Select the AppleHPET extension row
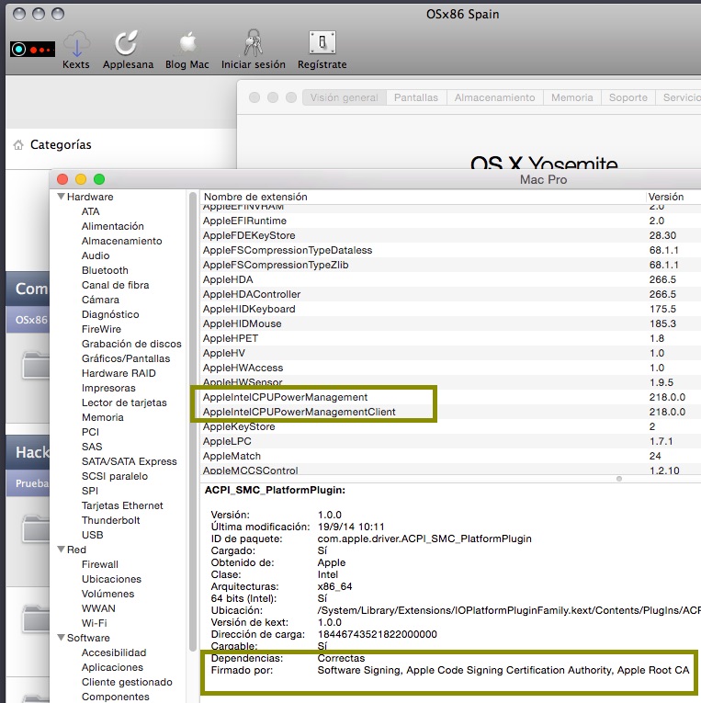Screen dimensions: 701x703 click(x=450, y=338)
